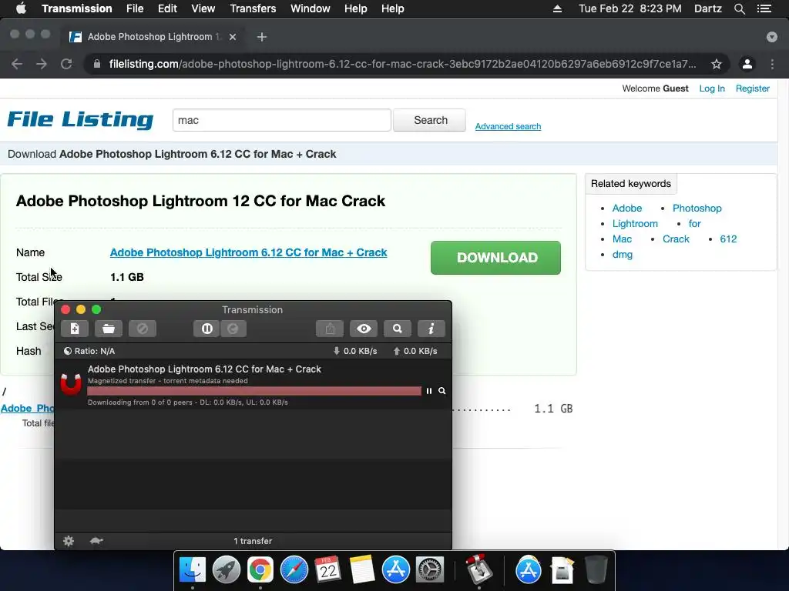The image size is (789, 591).
Task: Open Chrome three-dot menu
Action: click(772, 64)
